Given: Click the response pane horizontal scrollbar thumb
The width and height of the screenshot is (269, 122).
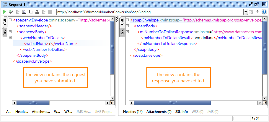Looking at the screenshot, I should [x=172, y=103].
